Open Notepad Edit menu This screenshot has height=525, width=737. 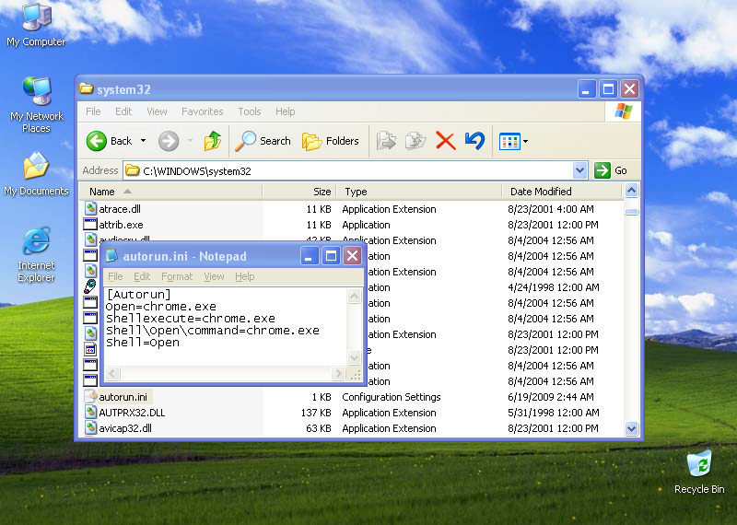[x=142, y=276]
